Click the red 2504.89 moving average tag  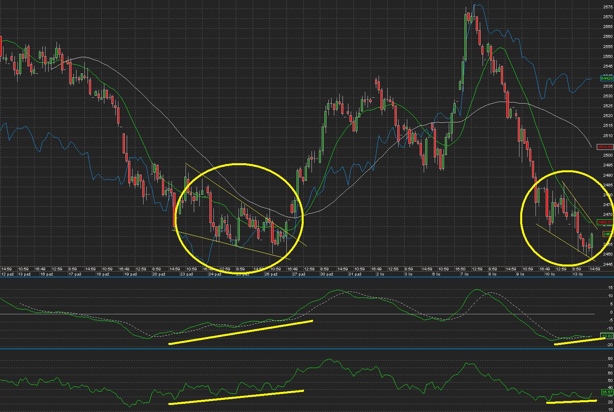pyautogui.click(x=605, y=147)
